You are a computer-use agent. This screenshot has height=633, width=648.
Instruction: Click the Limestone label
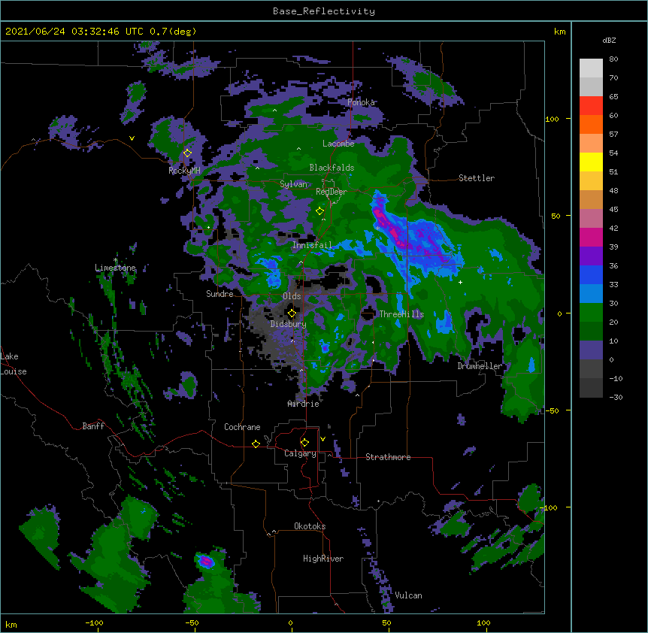point(115,268)
